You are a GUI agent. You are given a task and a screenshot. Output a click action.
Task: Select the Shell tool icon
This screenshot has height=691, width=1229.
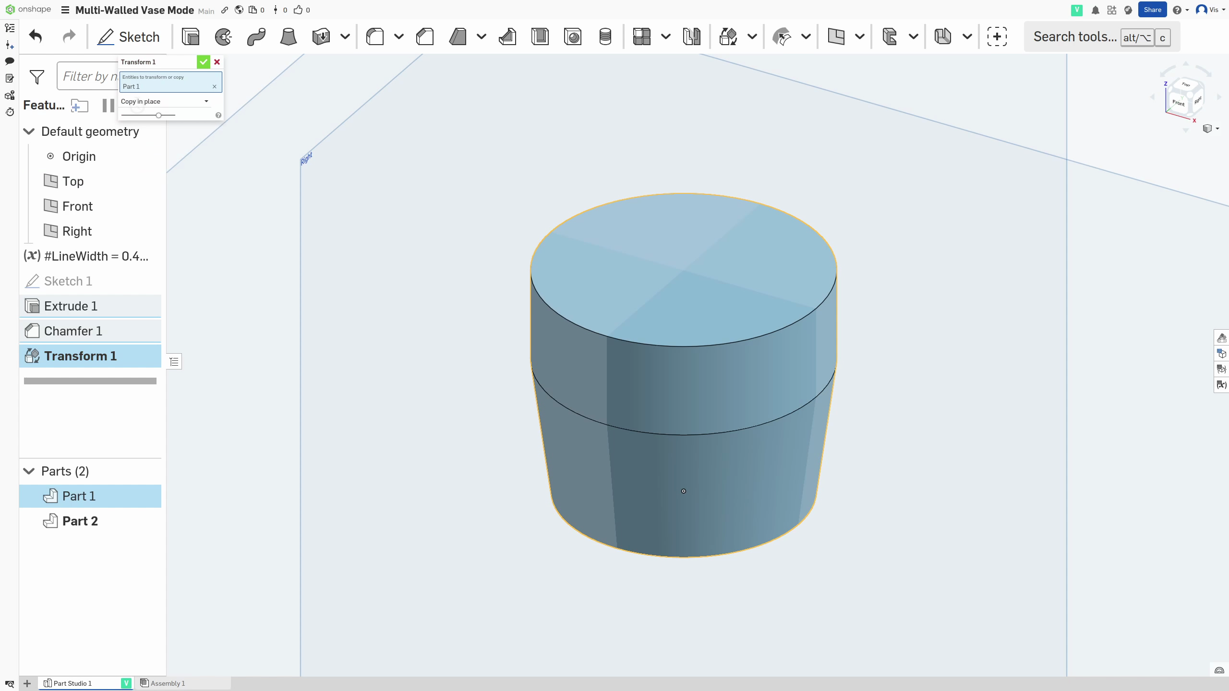540,36
